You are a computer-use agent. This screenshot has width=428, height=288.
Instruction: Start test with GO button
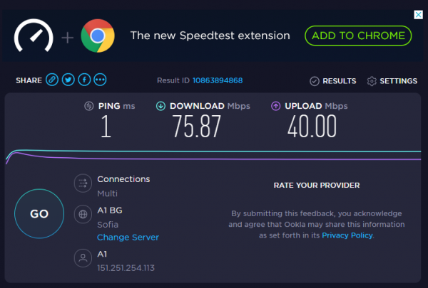click(x=39, y=213)
